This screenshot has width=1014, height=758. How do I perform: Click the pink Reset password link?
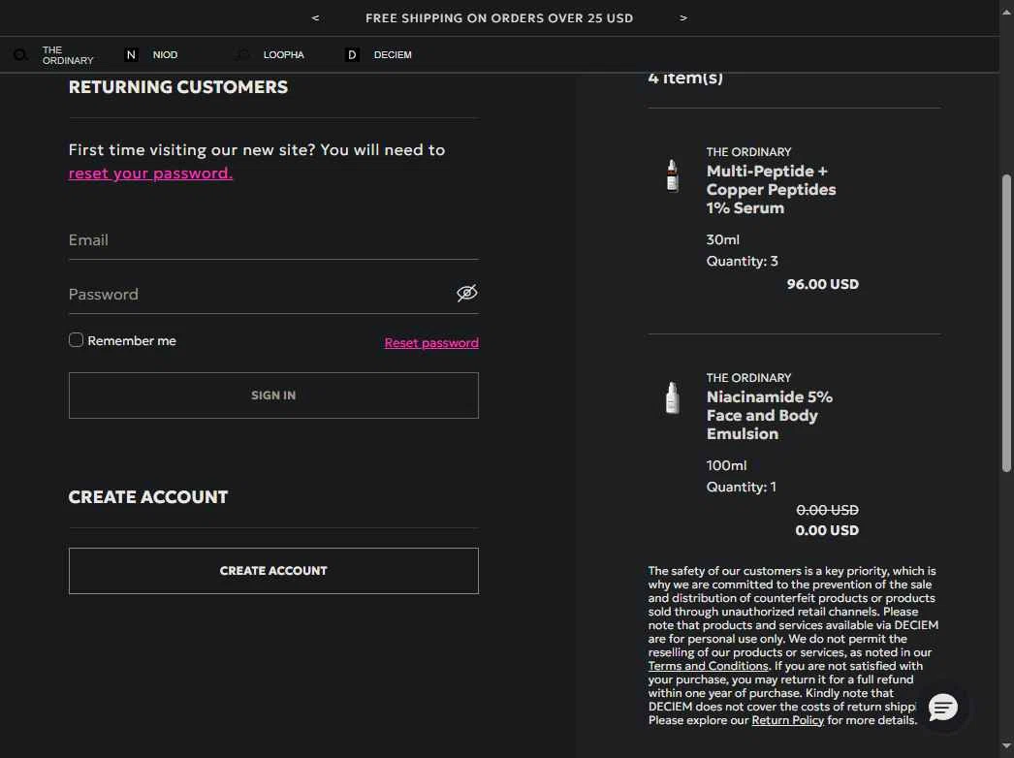tap(431, 343)
